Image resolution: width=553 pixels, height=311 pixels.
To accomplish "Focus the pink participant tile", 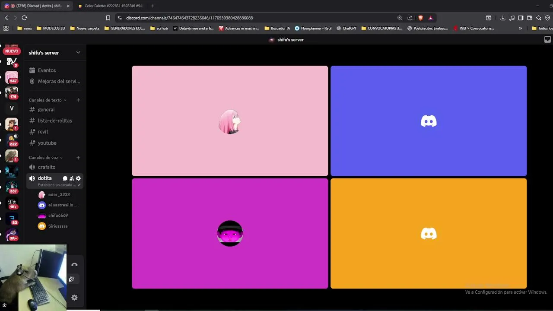I will tap(230, 121).
